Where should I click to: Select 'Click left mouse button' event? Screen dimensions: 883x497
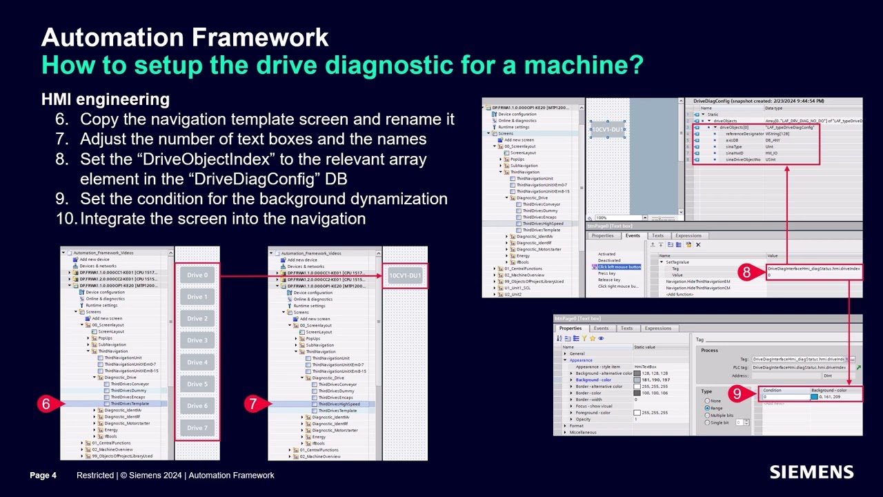pyautogui.click(x=619, y=266)
